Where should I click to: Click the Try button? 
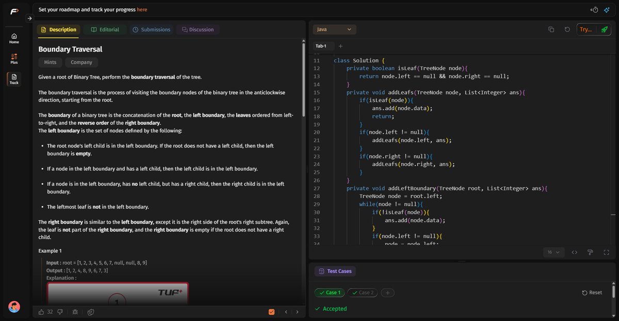click(x=586, y=29)
